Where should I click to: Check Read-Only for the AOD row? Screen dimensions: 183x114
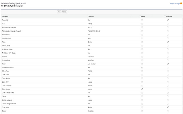(x=168, y=24)
